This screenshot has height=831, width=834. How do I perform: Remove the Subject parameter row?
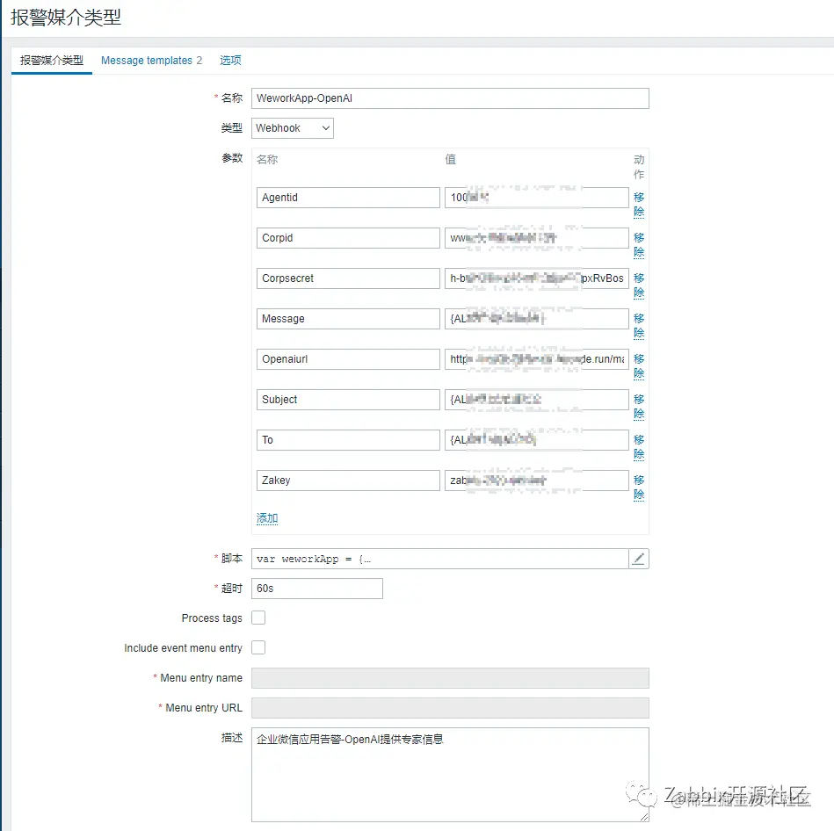tap(639, 407)
